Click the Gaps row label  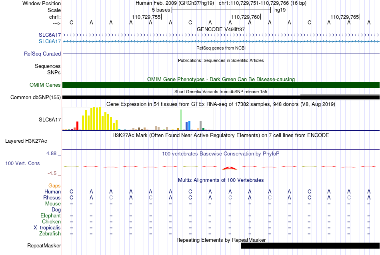(x=54, y=186)
